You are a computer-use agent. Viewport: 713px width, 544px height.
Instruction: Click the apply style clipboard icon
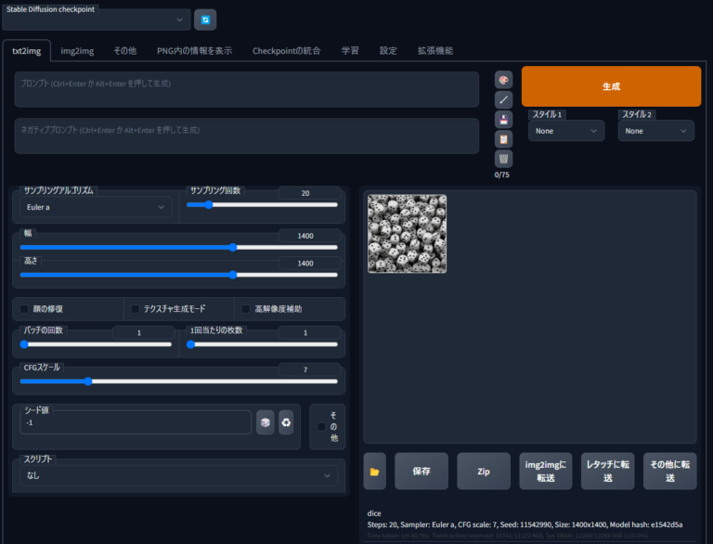tap(503, 139)
